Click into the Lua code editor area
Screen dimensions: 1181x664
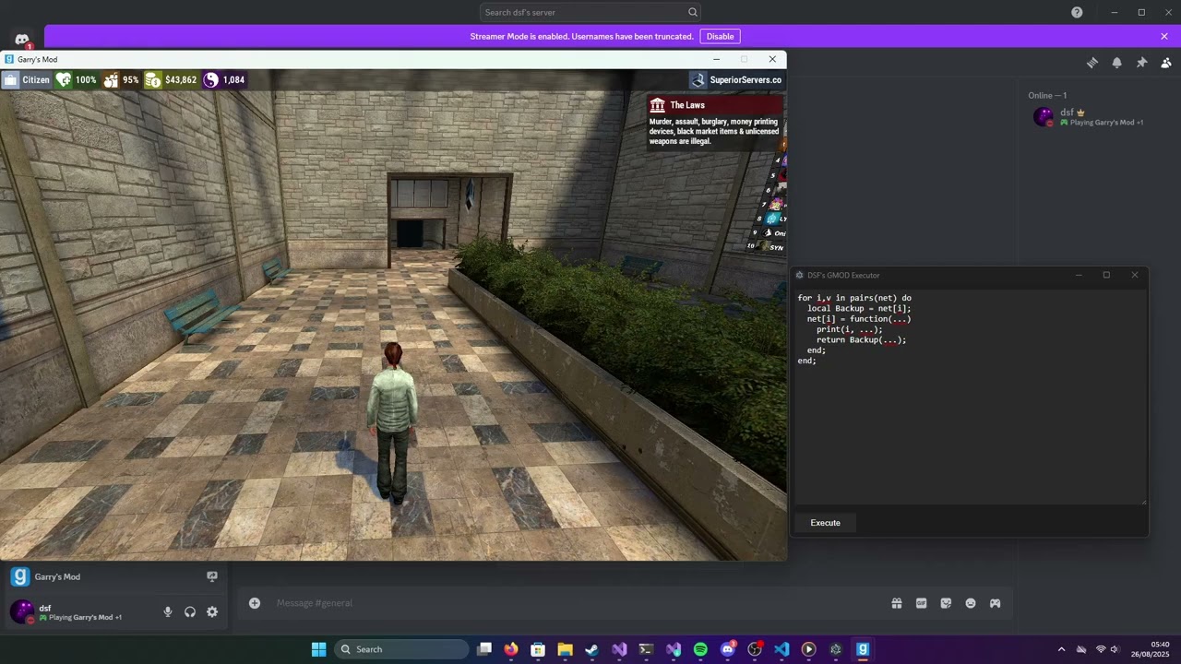(970, 397)
